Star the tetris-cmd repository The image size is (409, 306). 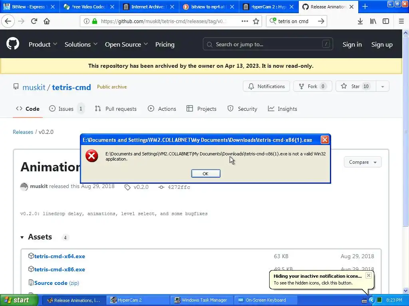356,86
